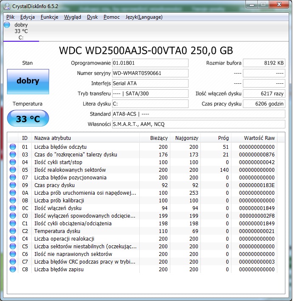Click the status orb for attribute 07
The image size is (293, 301).
click(x=13, y=178)
